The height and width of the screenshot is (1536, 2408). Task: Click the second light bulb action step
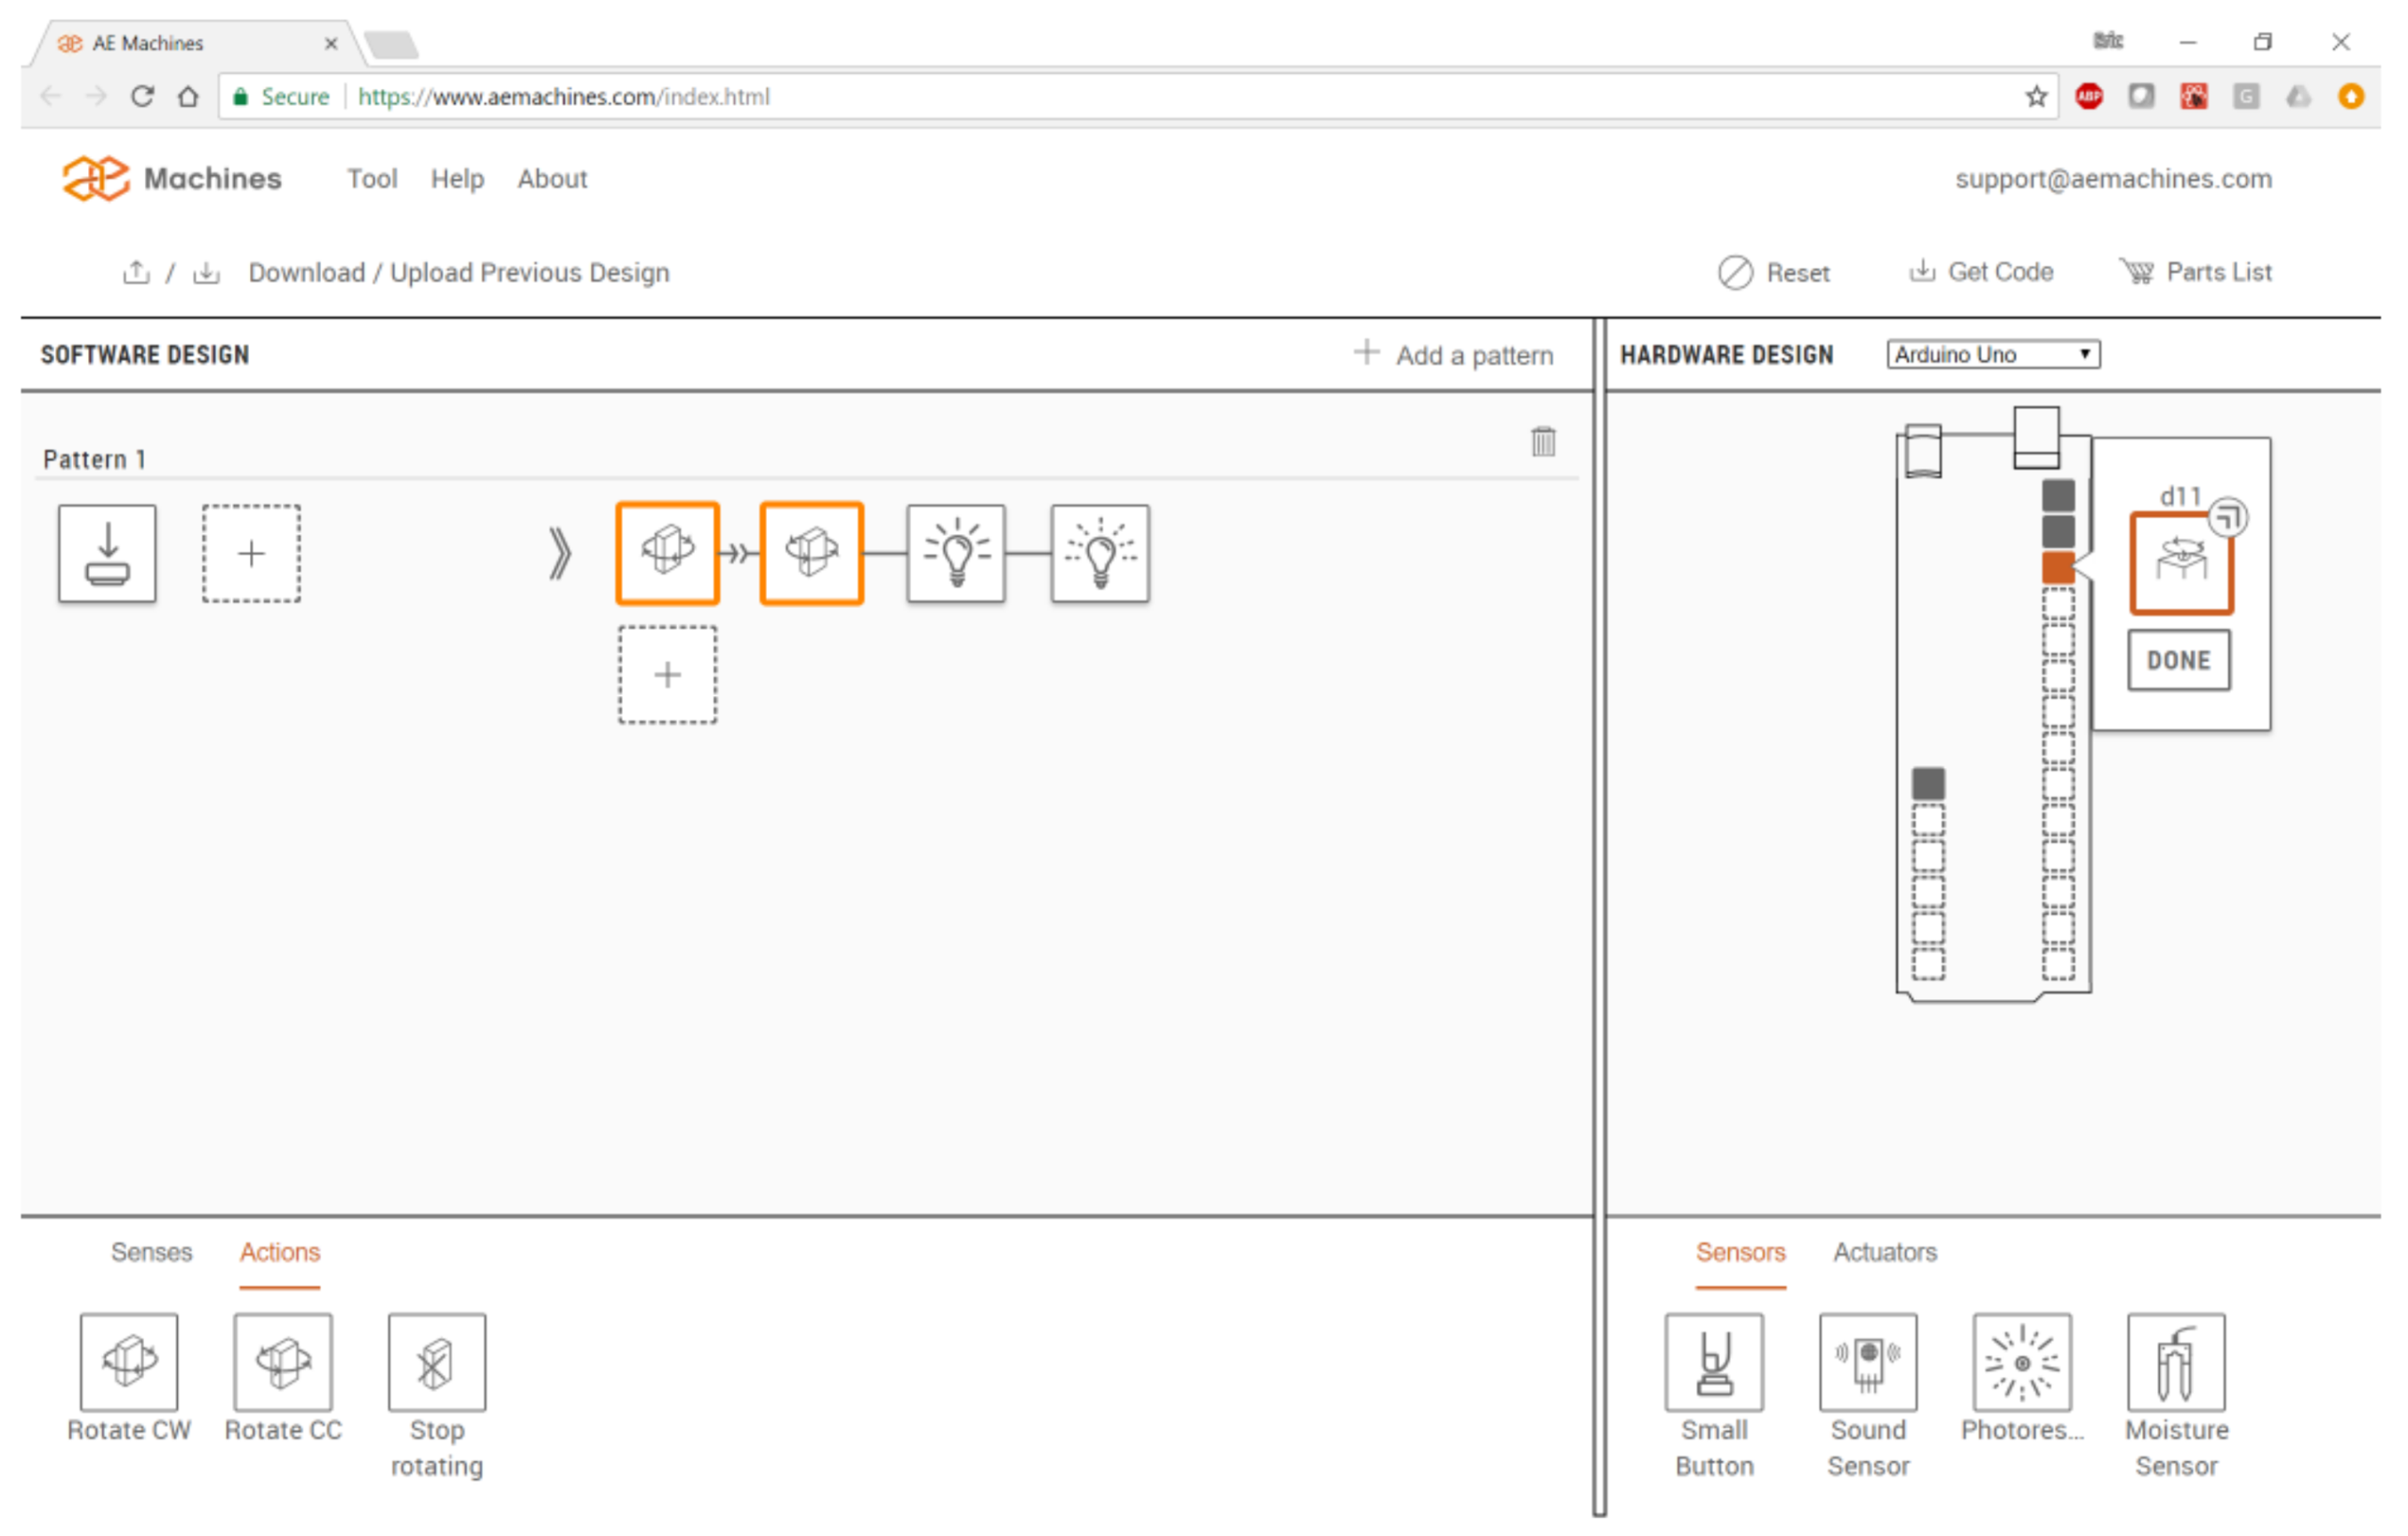pos(1097,552)
